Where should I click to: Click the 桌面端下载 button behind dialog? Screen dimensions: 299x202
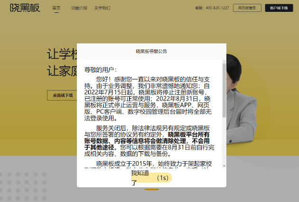(62, 95)
